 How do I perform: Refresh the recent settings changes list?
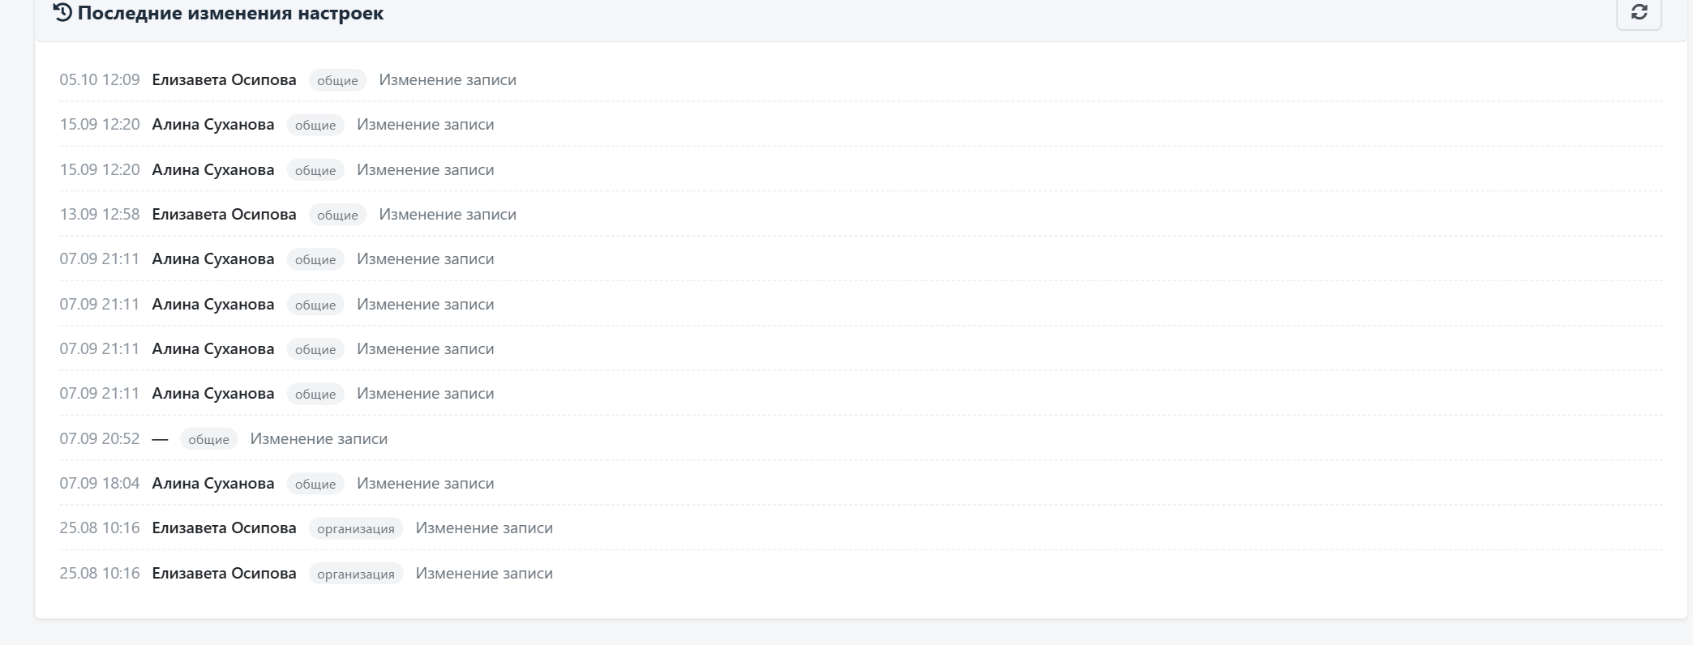pyautogui.click(x=1639, y=13)
